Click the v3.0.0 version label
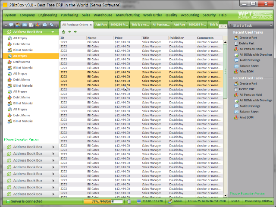 pos(235,201)
